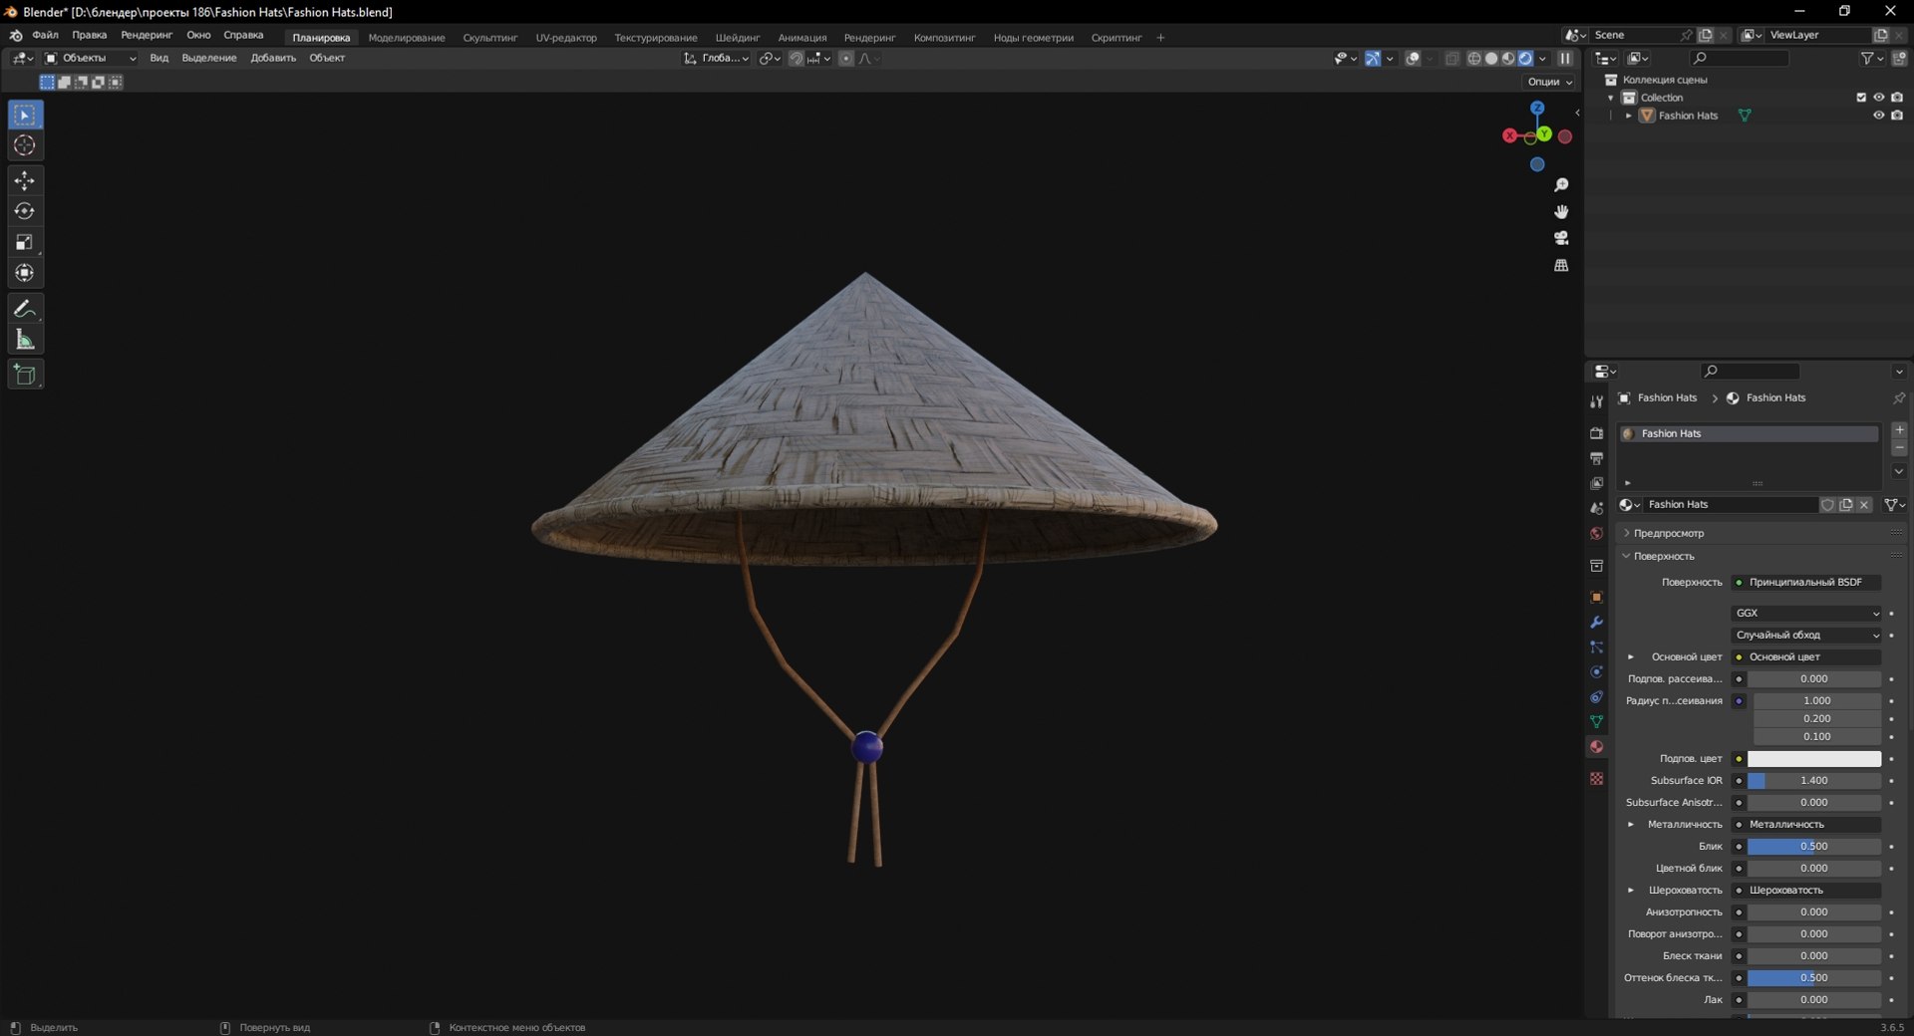Image resolution: width=1914 pixels, height=1036 pixels.
Task: Activate the Transform tool
Action: [25, 273]
